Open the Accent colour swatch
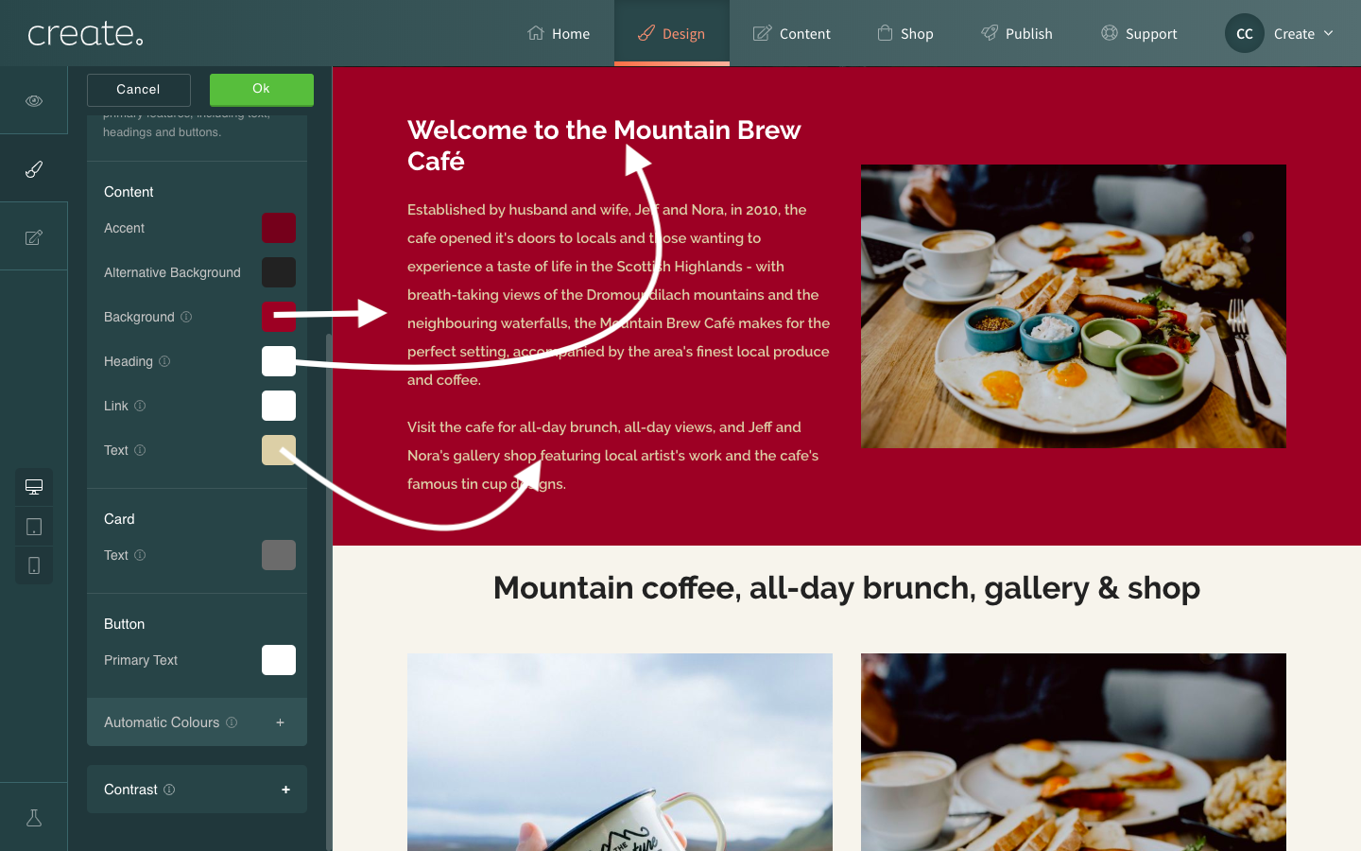The height and width of the screenshot is (851, 1361). (x=279, y=228)
